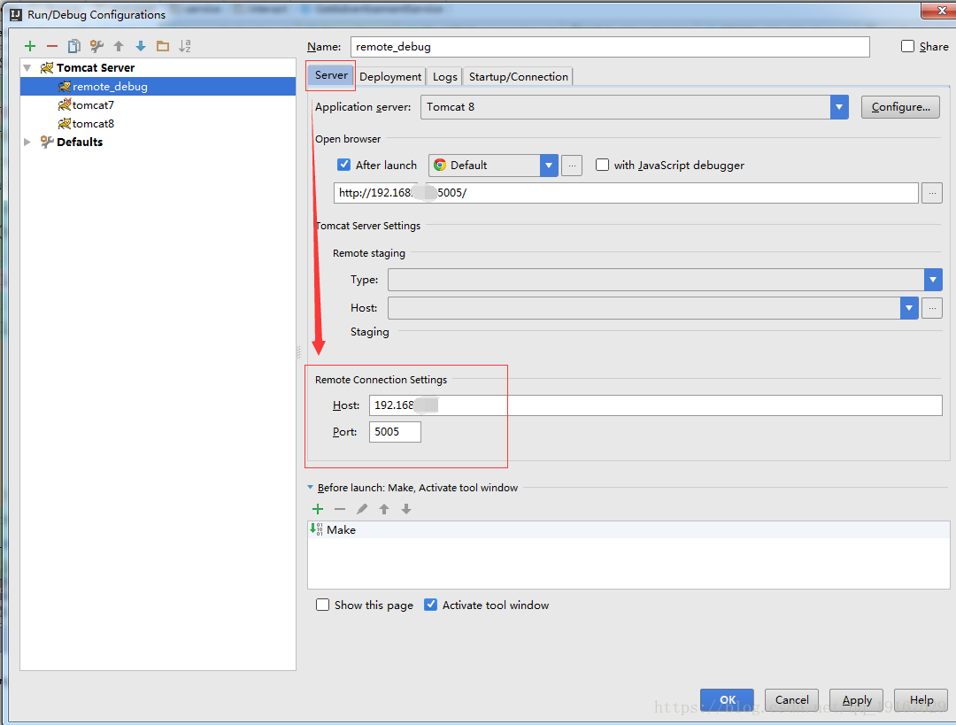
Task: Close the Run/Debug Configurations dialog
Action: [941, 10]
